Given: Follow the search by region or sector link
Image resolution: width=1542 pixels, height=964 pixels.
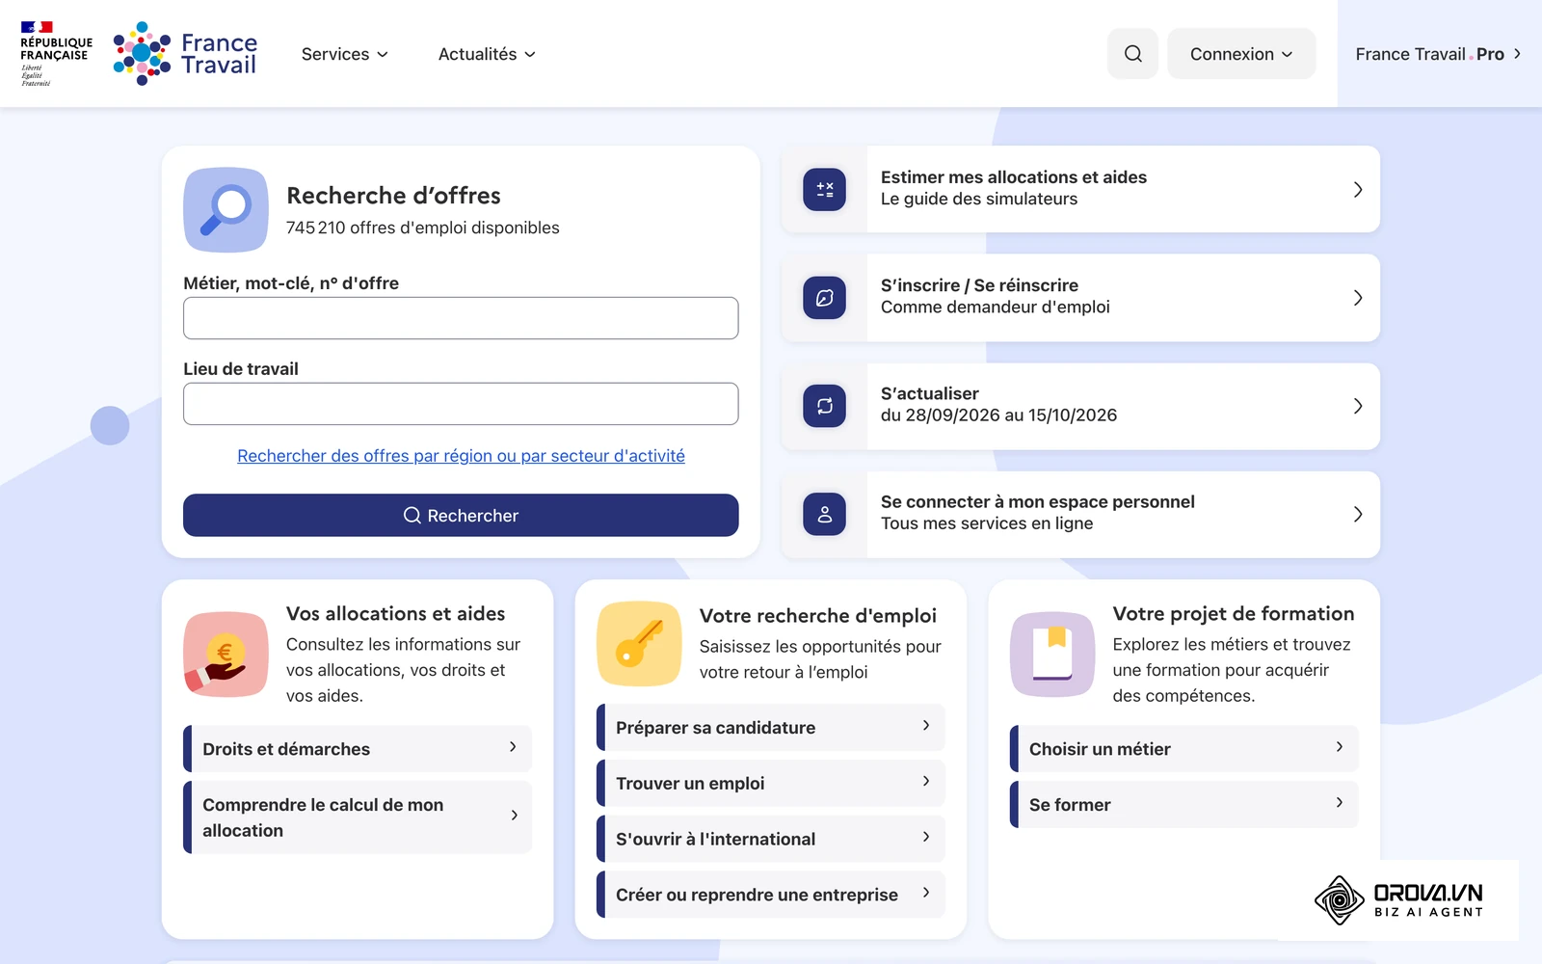Looking at the screenshot, I should 461,456.
